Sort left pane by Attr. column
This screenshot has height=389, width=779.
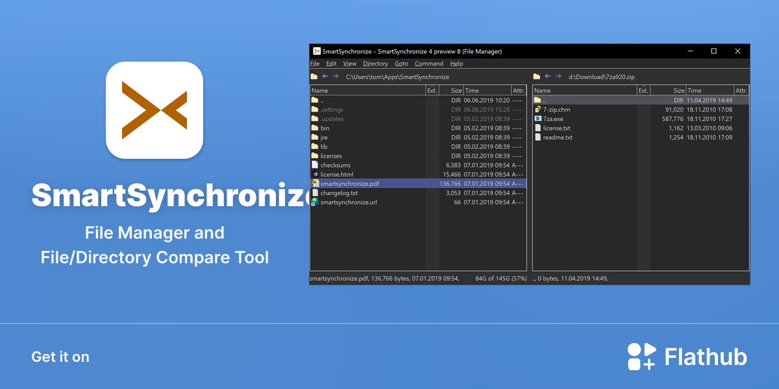click(x=519, y=91)
